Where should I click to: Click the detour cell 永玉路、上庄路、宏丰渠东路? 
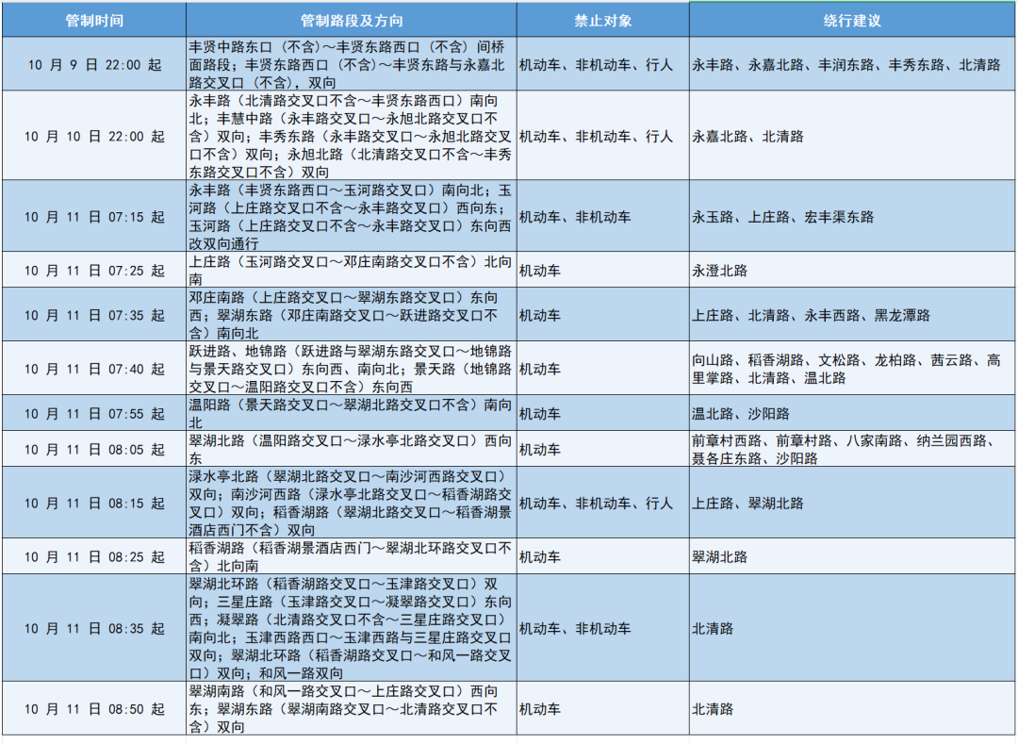click(x=852, y=216)
